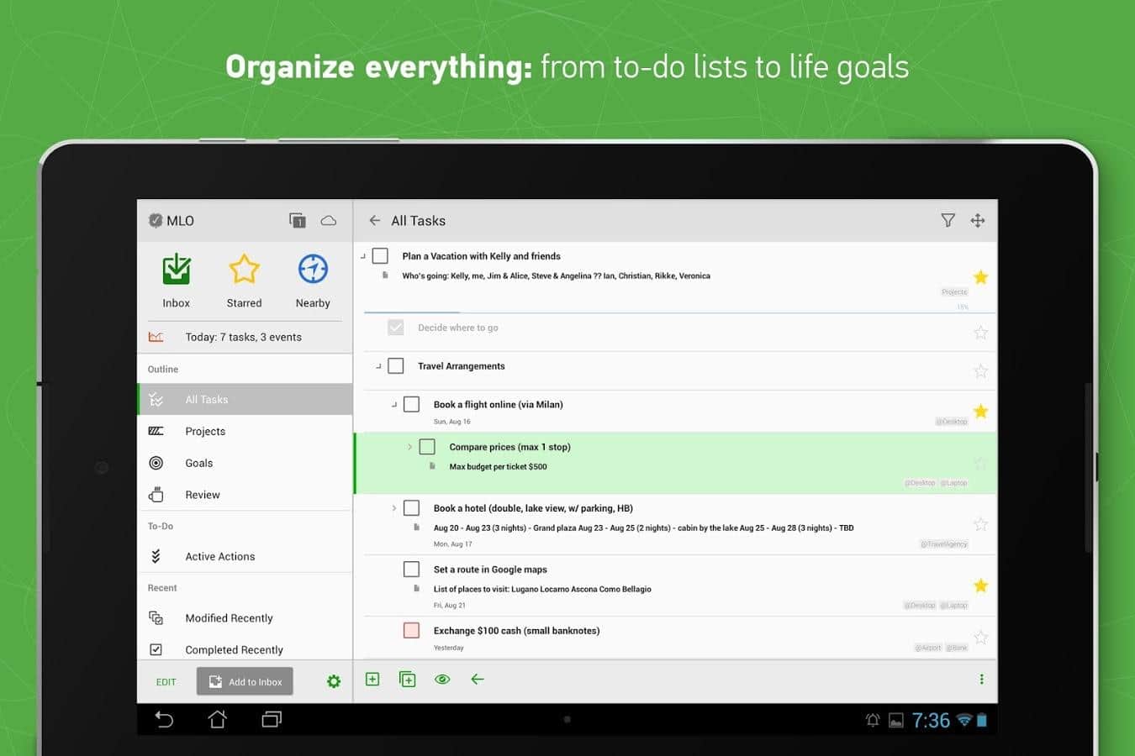Add a subtask using the nested plus icon

pyautogui.click(x=408, y=680)
